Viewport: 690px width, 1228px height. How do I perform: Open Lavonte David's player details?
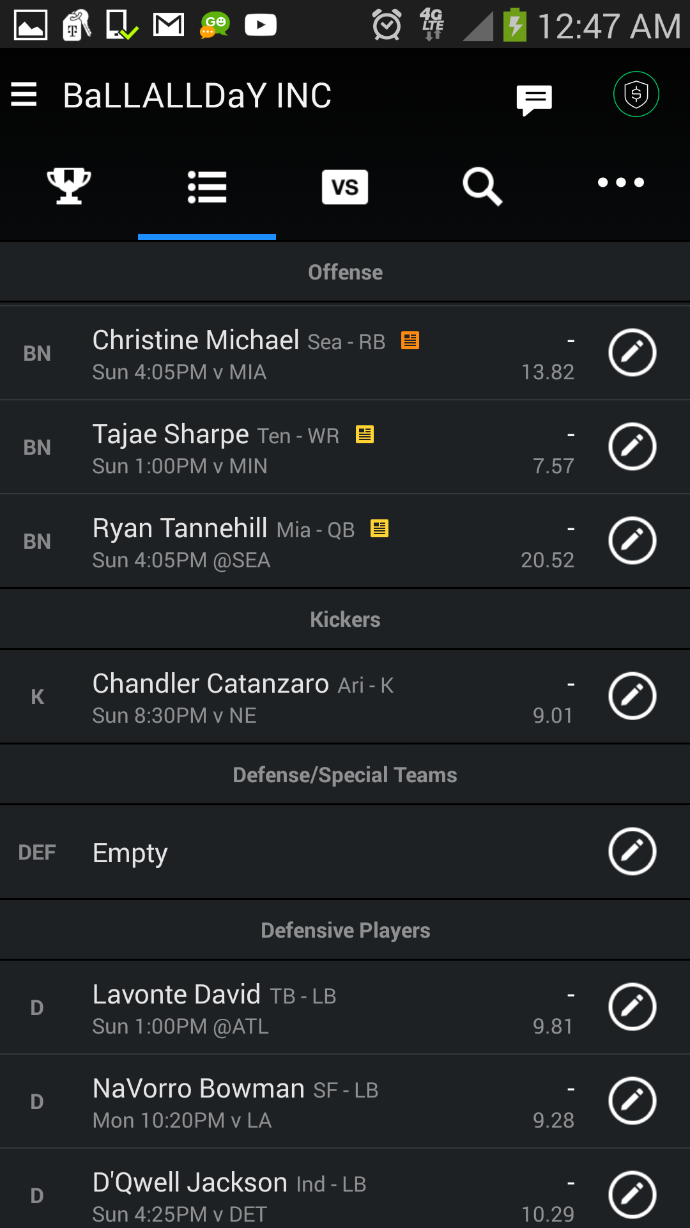[176, 995]
